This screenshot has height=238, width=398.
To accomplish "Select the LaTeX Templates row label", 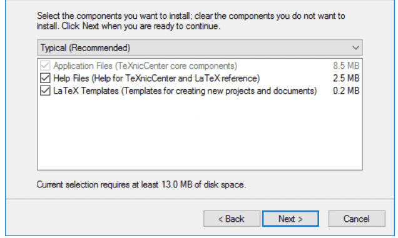I will [185, 91].
